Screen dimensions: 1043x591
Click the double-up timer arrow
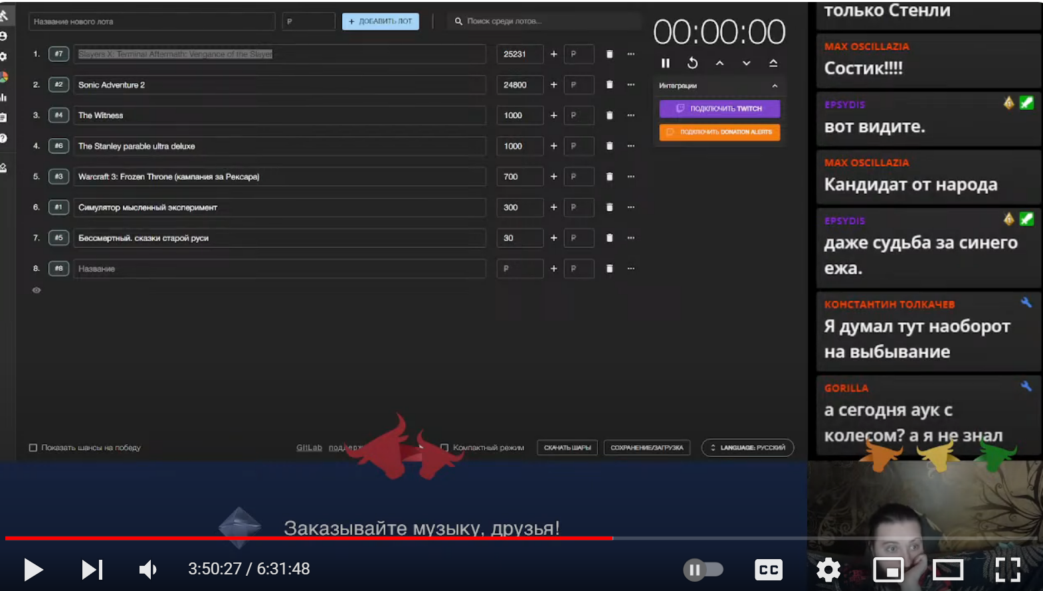[x=773, y=63]
